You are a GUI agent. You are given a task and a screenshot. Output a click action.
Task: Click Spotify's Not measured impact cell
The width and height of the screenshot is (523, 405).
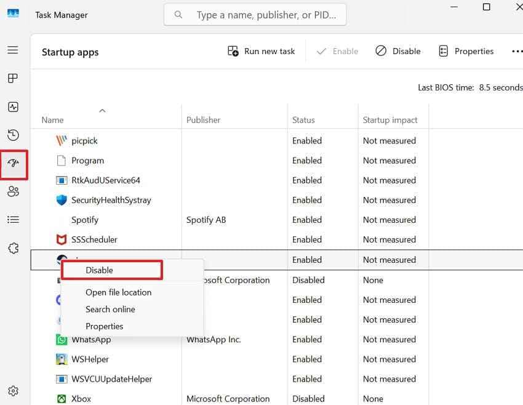tap(389, 220)
